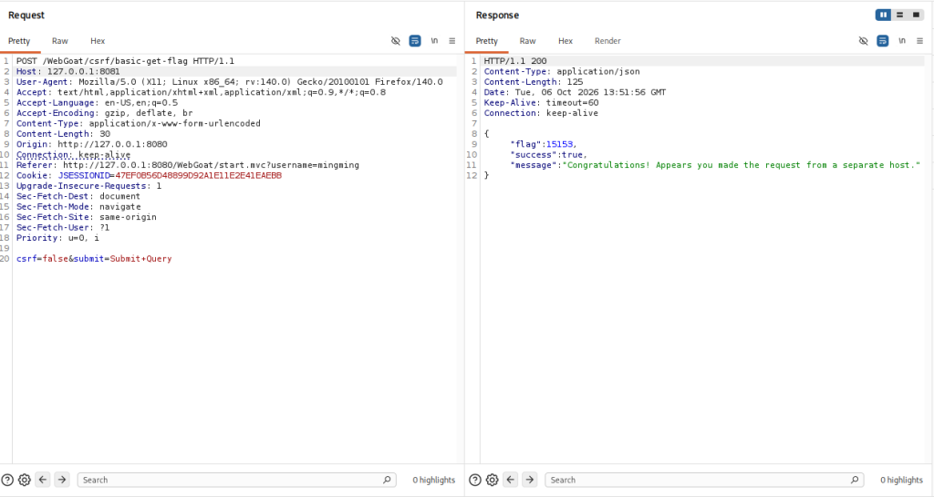Image resolution: width=934 pixels, height=497 pixels.
Task: Click the Congratulations message text
Action: click(743, 165)
